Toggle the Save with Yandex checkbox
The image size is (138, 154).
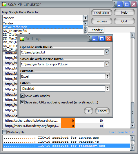tap(22, 96)
